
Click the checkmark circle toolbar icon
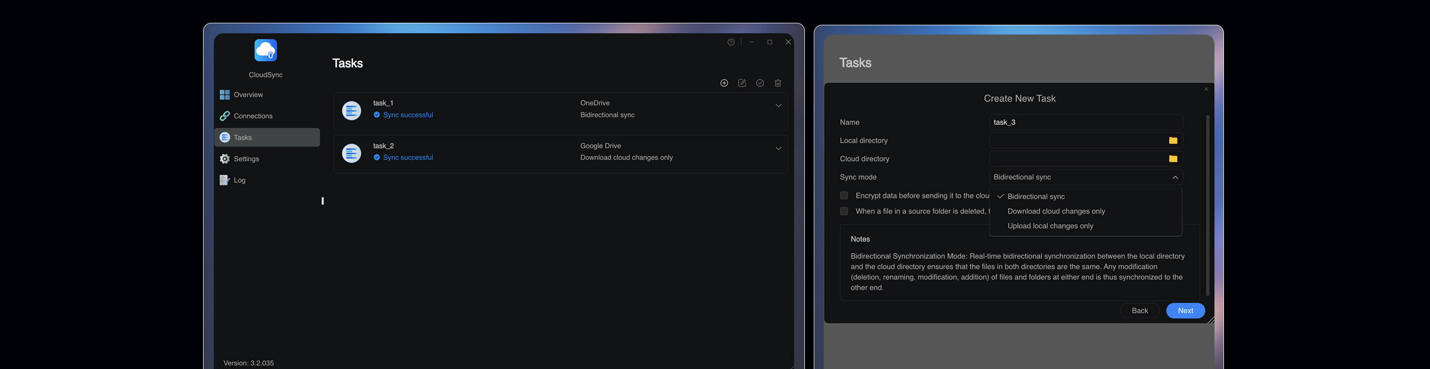coord(760,83)
